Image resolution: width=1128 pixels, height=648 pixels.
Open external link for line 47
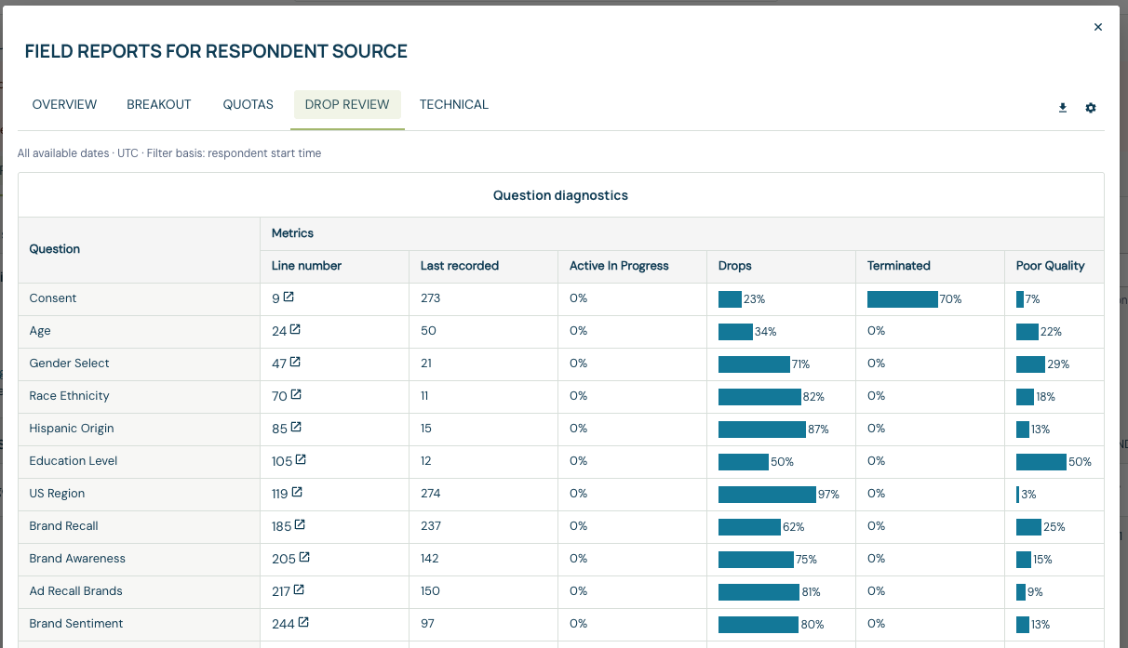click(296, 363)
